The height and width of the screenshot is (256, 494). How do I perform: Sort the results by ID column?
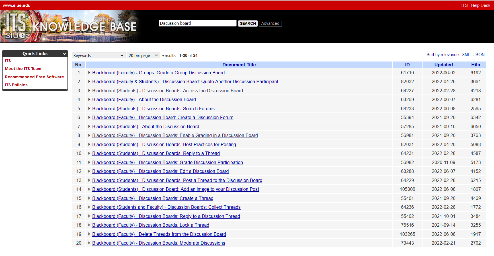point(407,65)
